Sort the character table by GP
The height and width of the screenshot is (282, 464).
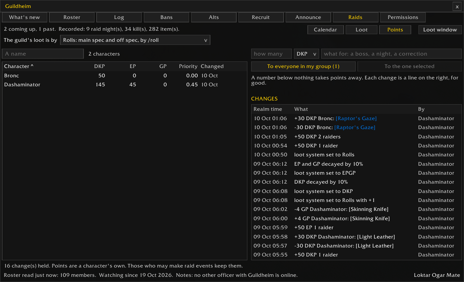(163, 66)
